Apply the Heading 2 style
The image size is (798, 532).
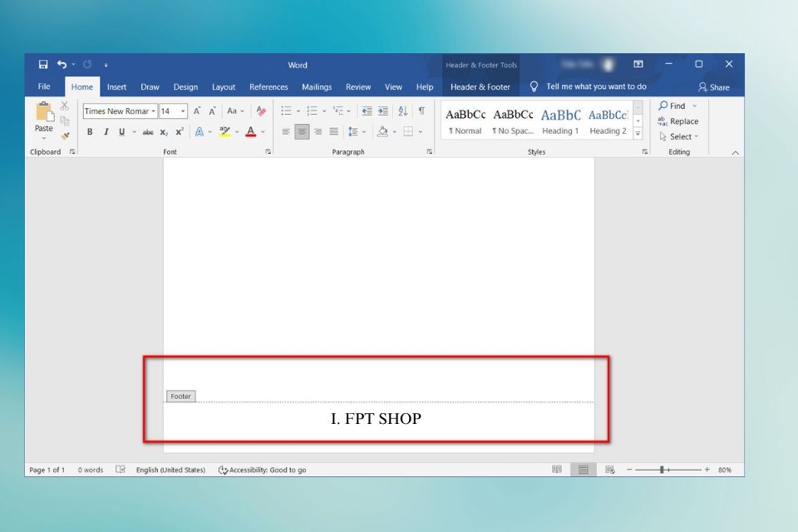coord(608,121)
